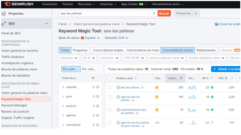Click the Semrush logo
This screenshot has width=241, height=135.
19,4
